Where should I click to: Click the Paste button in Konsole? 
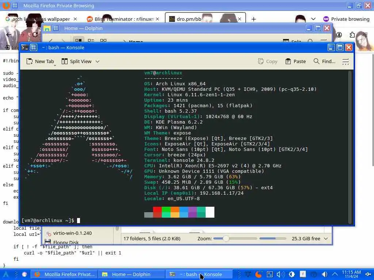tap(295, 61)
